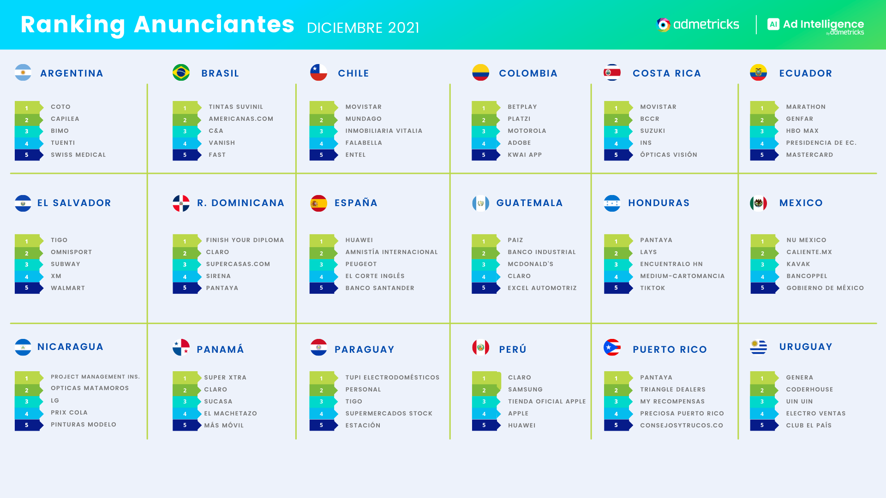Image resolution: width=886 pixels, height=498 pixels.
Task: Select AMNISTÍA INTERNACIONAL in España's ranking
Action: click(391, 252)
